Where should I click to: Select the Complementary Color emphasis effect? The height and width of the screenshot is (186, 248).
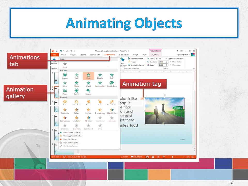(65, 119)
